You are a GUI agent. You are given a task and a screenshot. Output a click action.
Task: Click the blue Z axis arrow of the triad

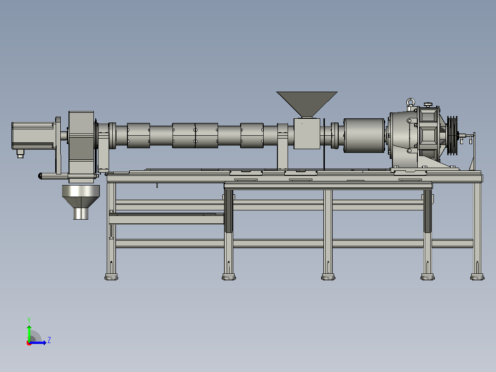(x=38, y=343)
